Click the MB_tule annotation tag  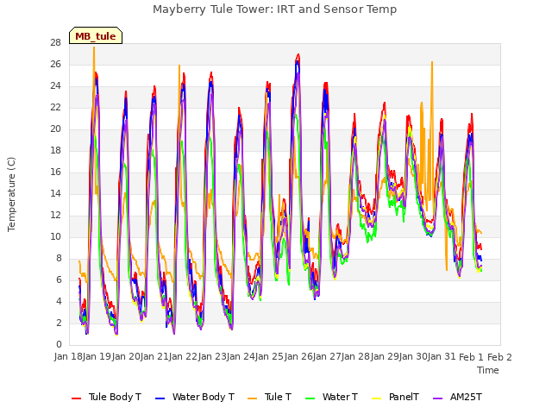pos(96,35)
